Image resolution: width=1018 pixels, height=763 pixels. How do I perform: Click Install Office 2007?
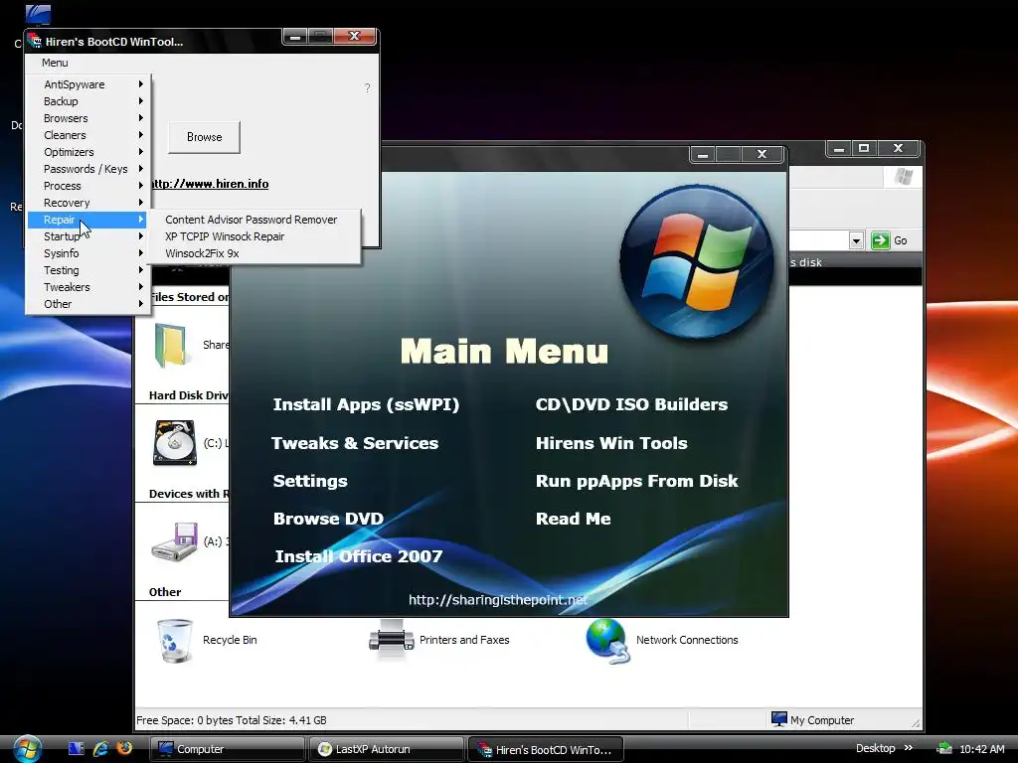tap(359, 556)
